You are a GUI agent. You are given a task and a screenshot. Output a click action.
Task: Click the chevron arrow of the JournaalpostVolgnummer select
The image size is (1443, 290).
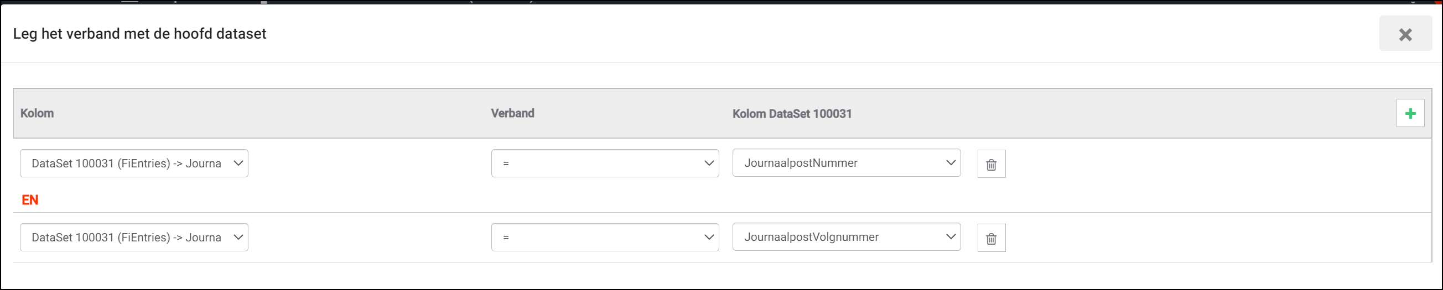coord(951,237)
